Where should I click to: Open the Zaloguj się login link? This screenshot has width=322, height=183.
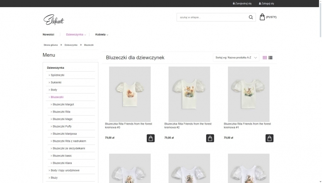[x=266, y=4]
